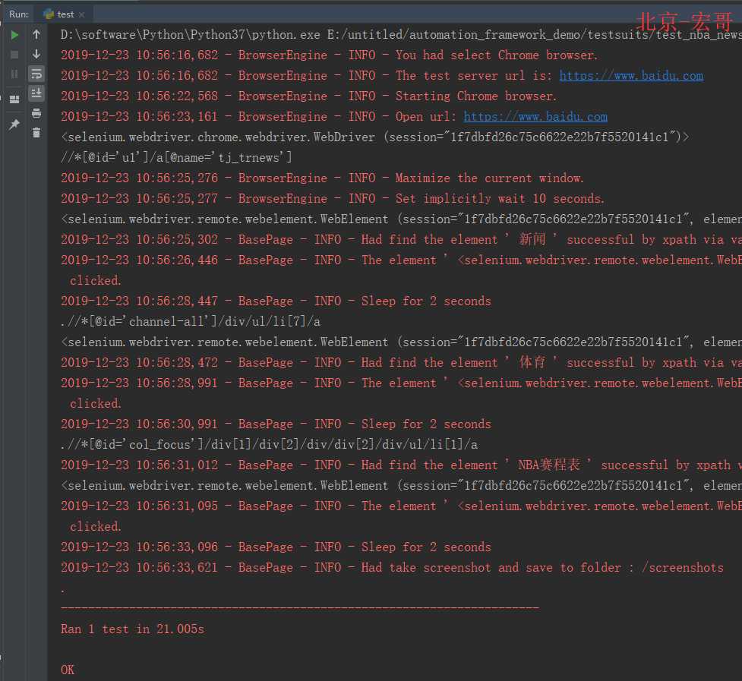Click log line finding element '体育'
This screenshot has width=742, height=681.
pos(401,363)
